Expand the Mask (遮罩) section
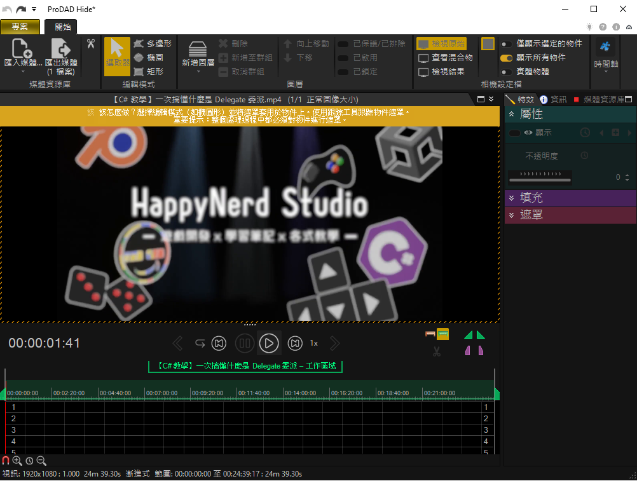637x481 pixels. click(x=512, y=215)
